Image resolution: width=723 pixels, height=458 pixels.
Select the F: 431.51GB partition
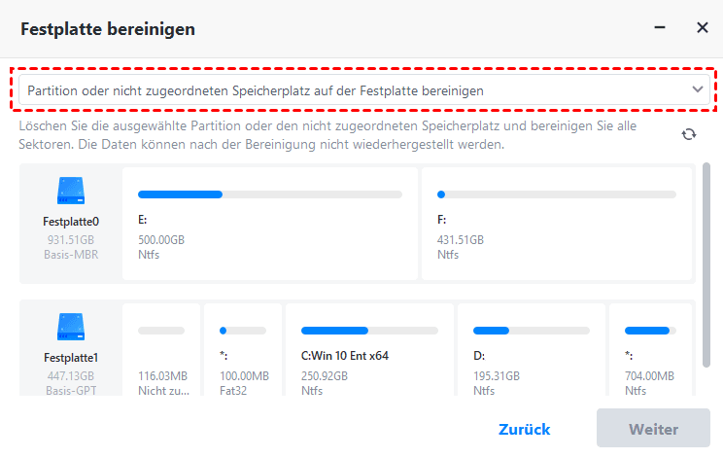(557, 225)
